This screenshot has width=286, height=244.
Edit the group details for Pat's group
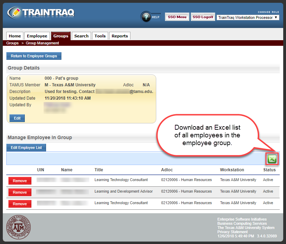[17, 118]
